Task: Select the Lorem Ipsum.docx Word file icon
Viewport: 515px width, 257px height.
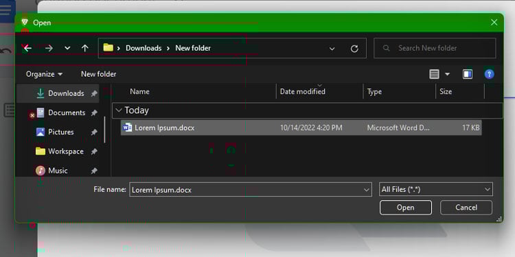Action: (x=127, y=127)
